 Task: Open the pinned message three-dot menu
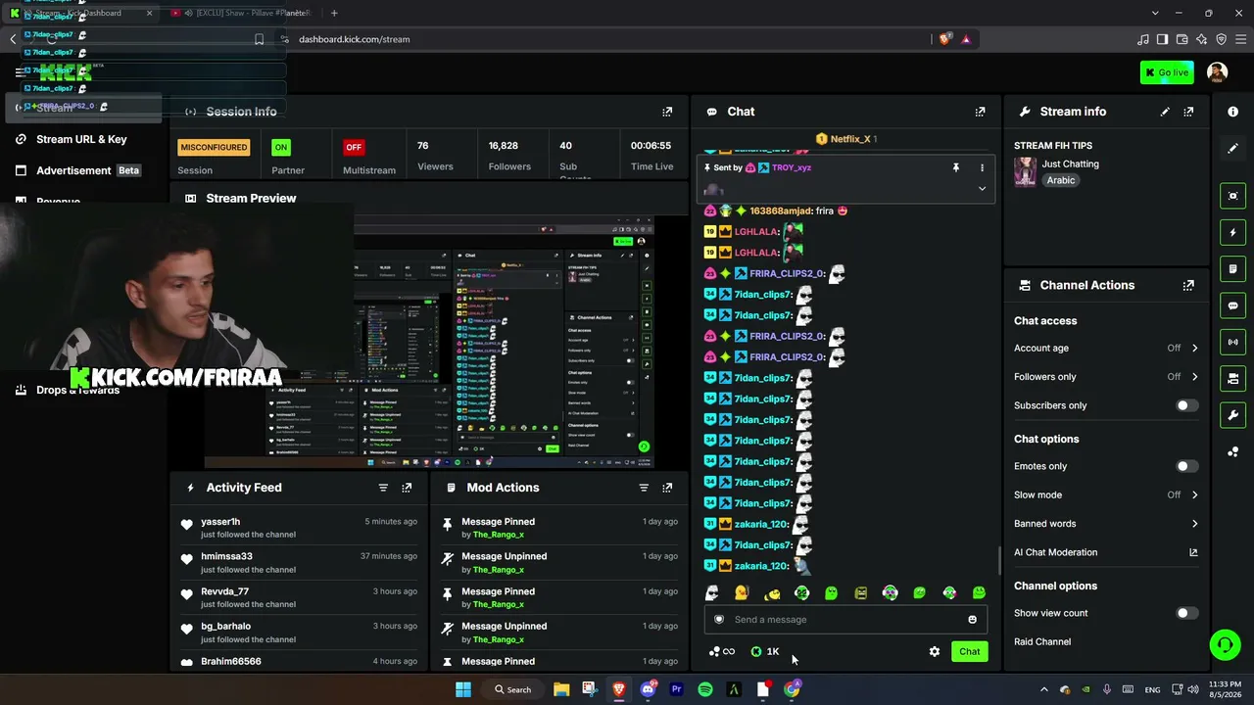[982, 167]
